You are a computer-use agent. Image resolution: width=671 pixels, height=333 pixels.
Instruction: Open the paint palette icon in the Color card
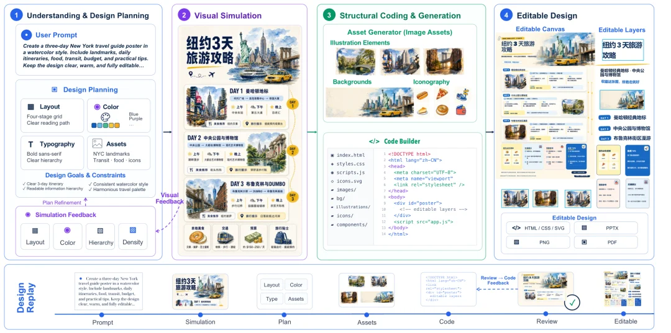click(x=106, y=117)
